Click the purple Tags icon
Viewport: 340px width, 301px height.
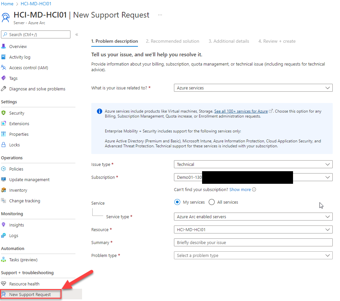pos(3,78)
